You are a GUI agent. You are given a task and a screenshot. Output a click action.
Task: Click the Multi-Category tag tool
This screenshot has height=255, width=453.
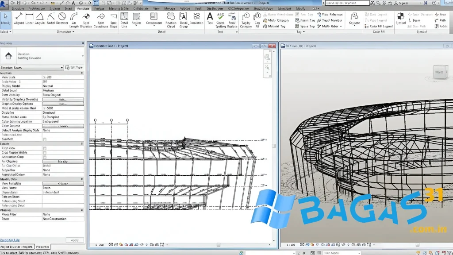tap(276, 20)
